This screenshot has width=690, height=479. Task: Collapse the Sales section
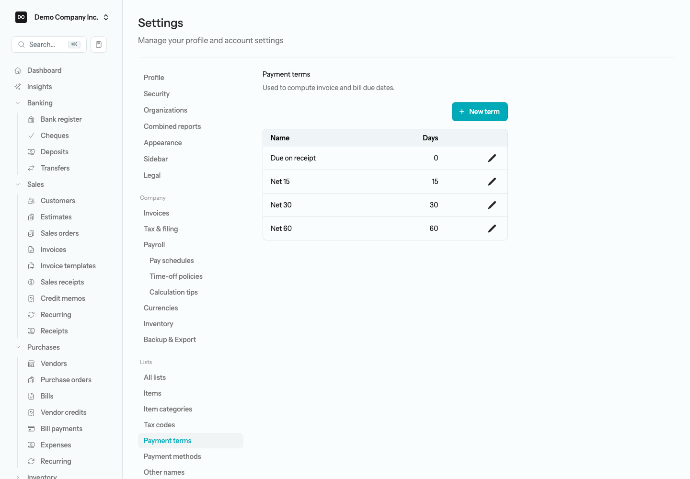18,184
